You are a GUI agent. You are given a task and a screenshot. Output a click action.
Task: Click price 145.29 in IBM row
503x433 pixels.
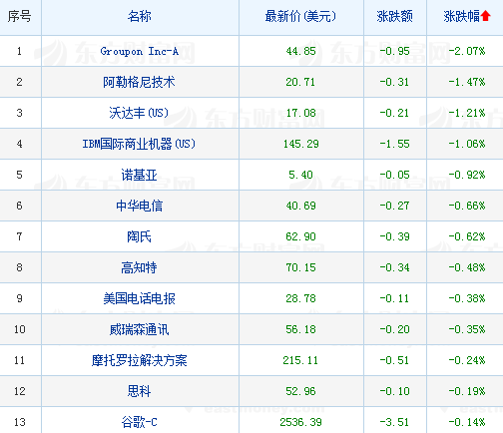click(x=300, y=144)
